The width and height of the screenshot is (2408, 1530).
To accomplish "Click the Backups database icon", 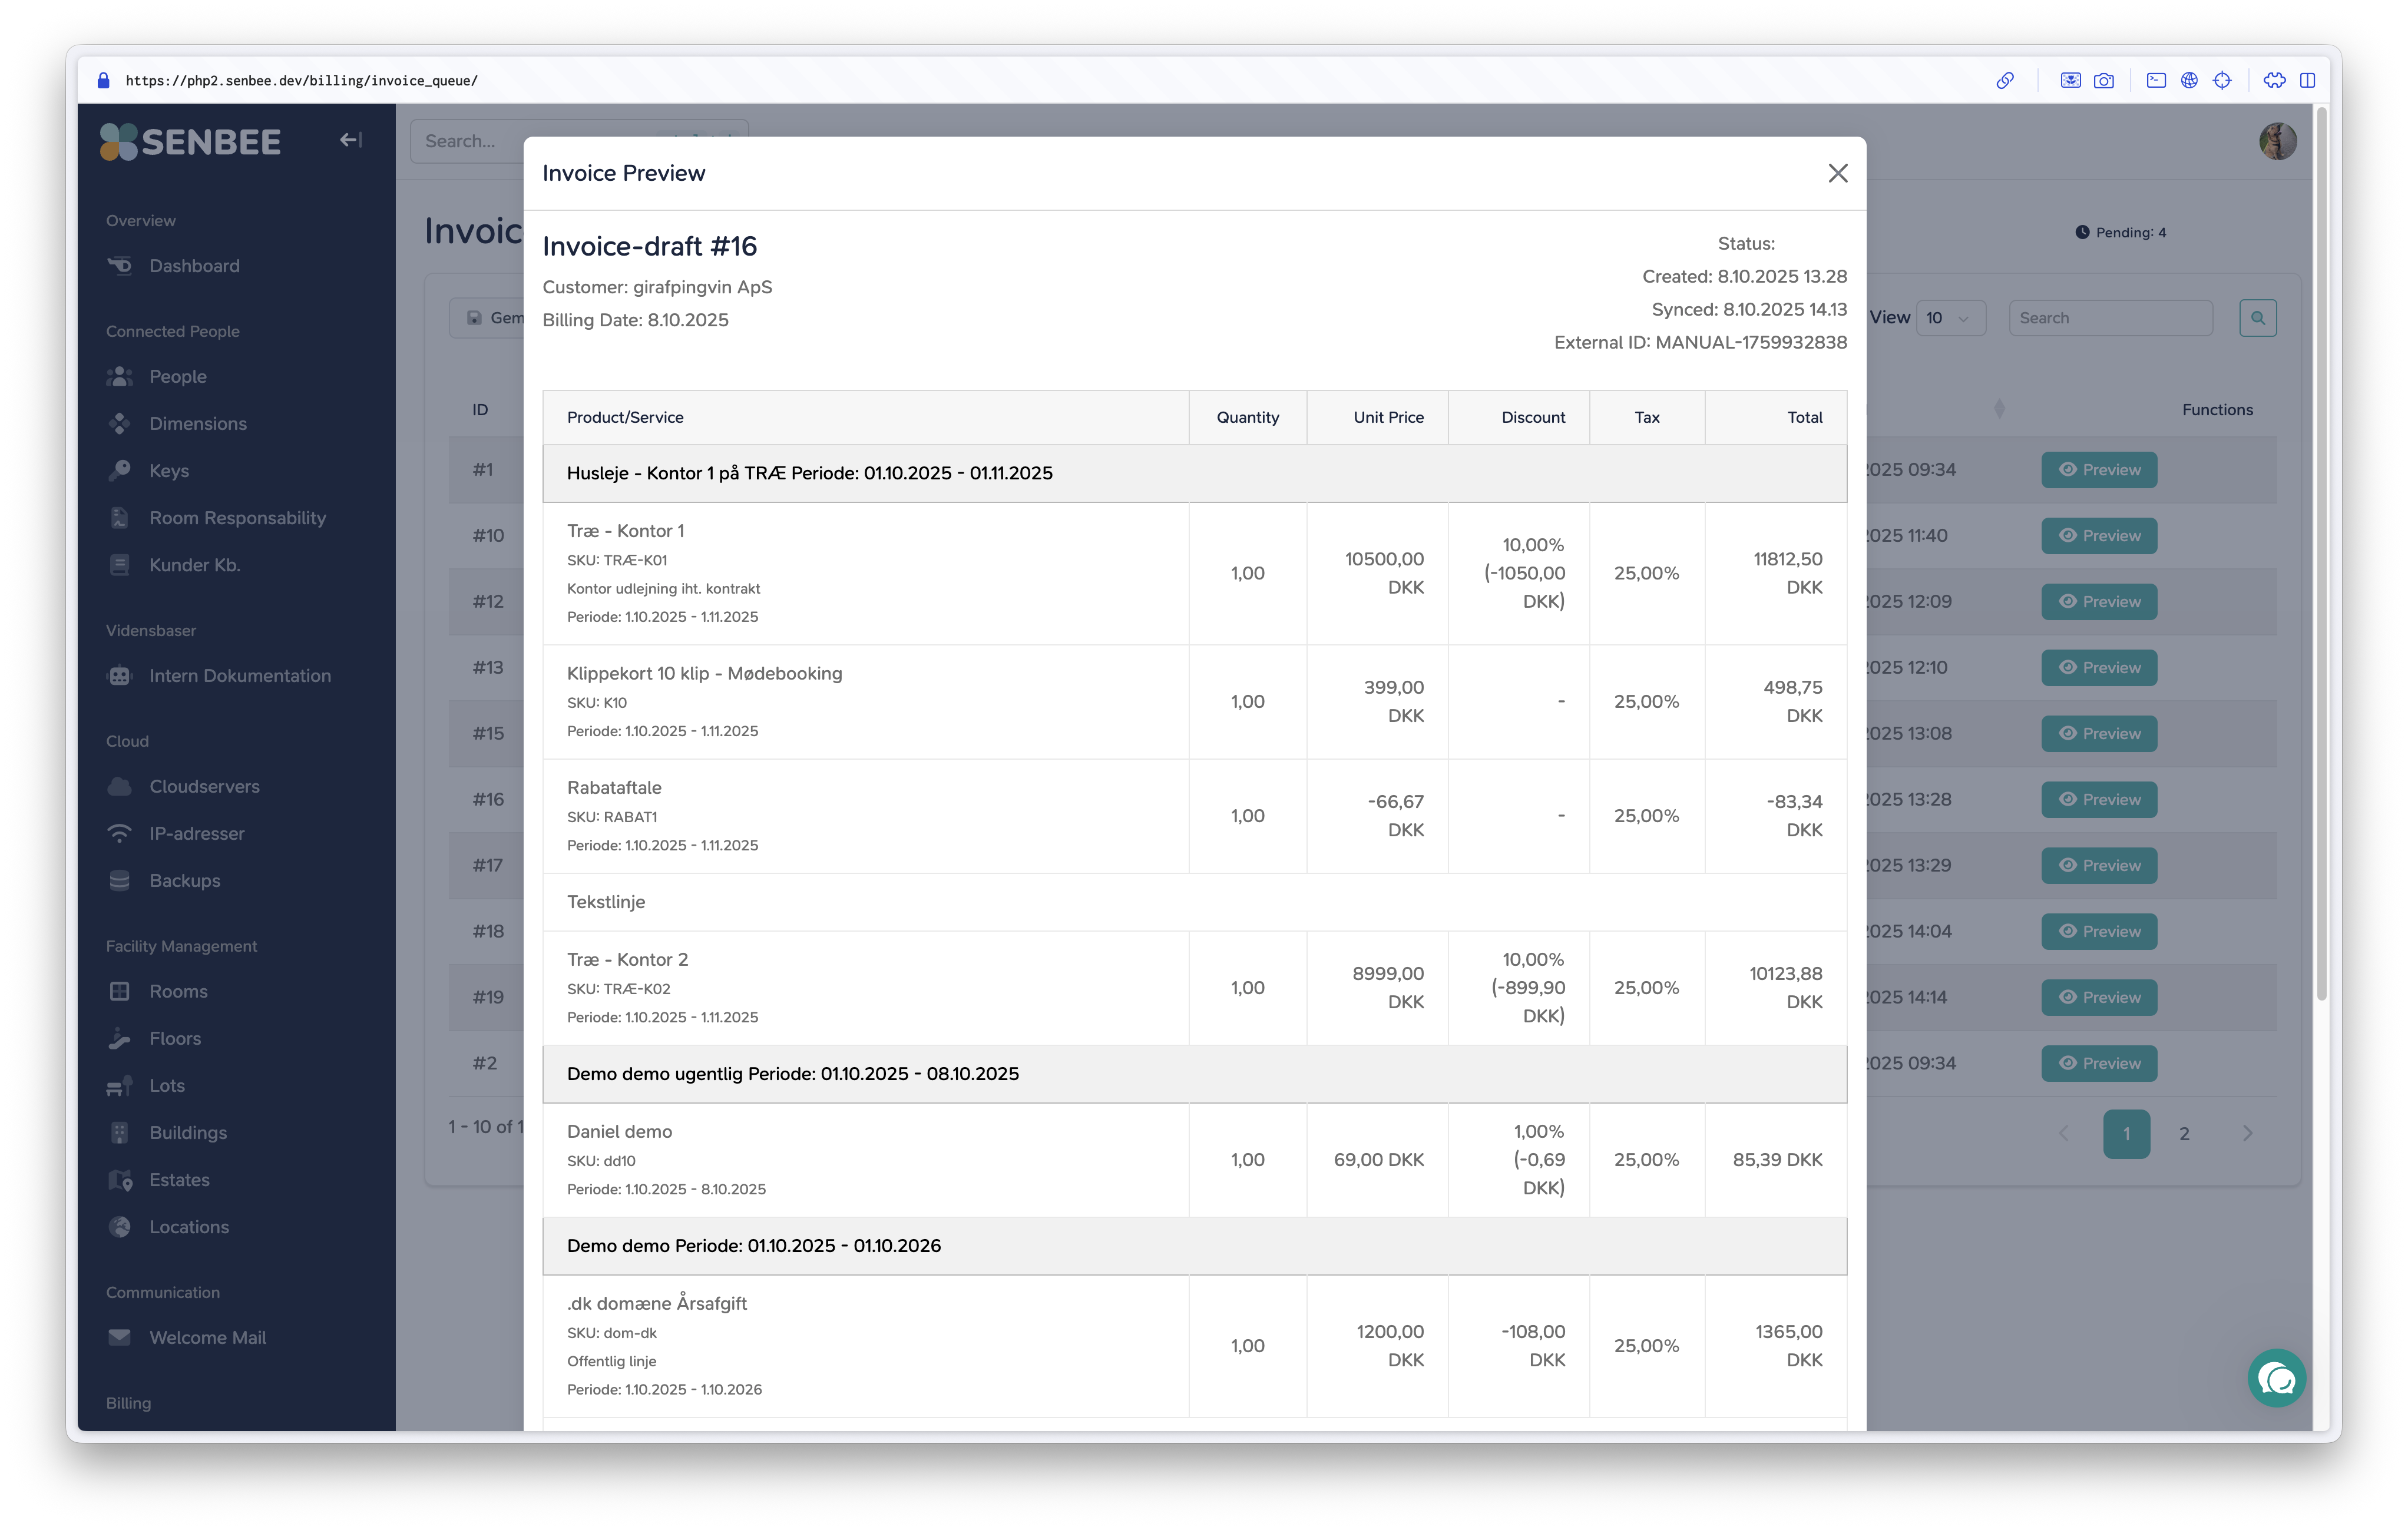I will click(120, 881).
